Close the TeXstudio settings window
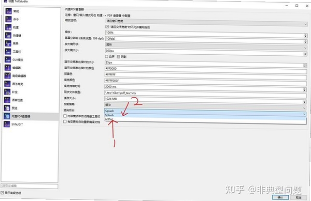The image size is (311, 201). pyautogui.click(x=307, y=6)
